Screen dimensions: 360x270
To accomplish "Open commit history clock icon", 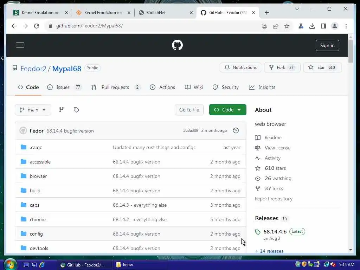I will pos(236,130).
